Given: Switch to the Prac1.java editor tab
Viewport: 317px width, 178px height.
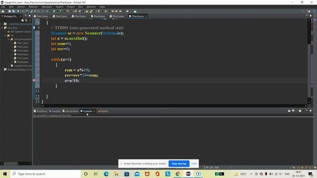Looking at the screenshot, I should pyautogui.click(x=41, y=16).
